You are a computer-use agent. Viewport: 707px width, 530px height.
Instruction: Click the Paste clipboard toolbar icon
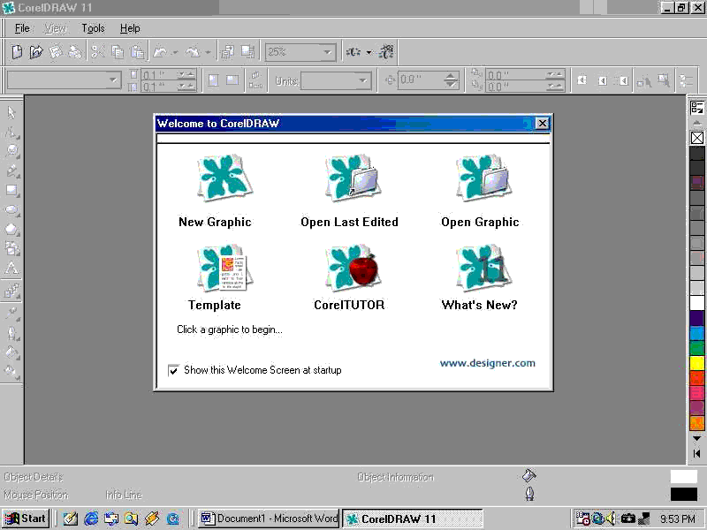coord(137,52)
